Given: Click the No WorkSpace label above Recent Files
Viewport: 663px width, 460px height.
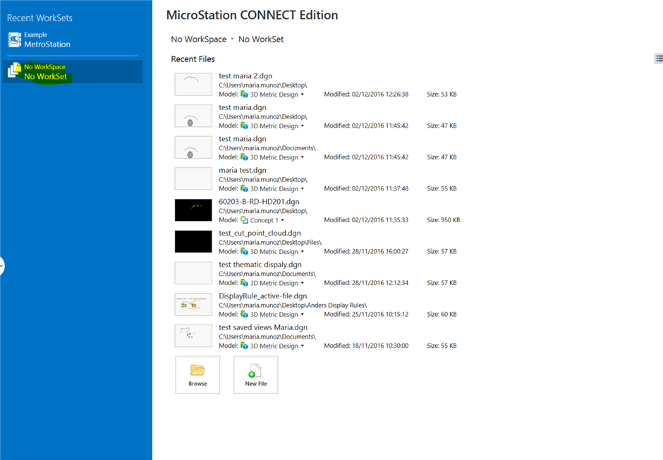Looking at the screenshot, I should pos(199,40).
